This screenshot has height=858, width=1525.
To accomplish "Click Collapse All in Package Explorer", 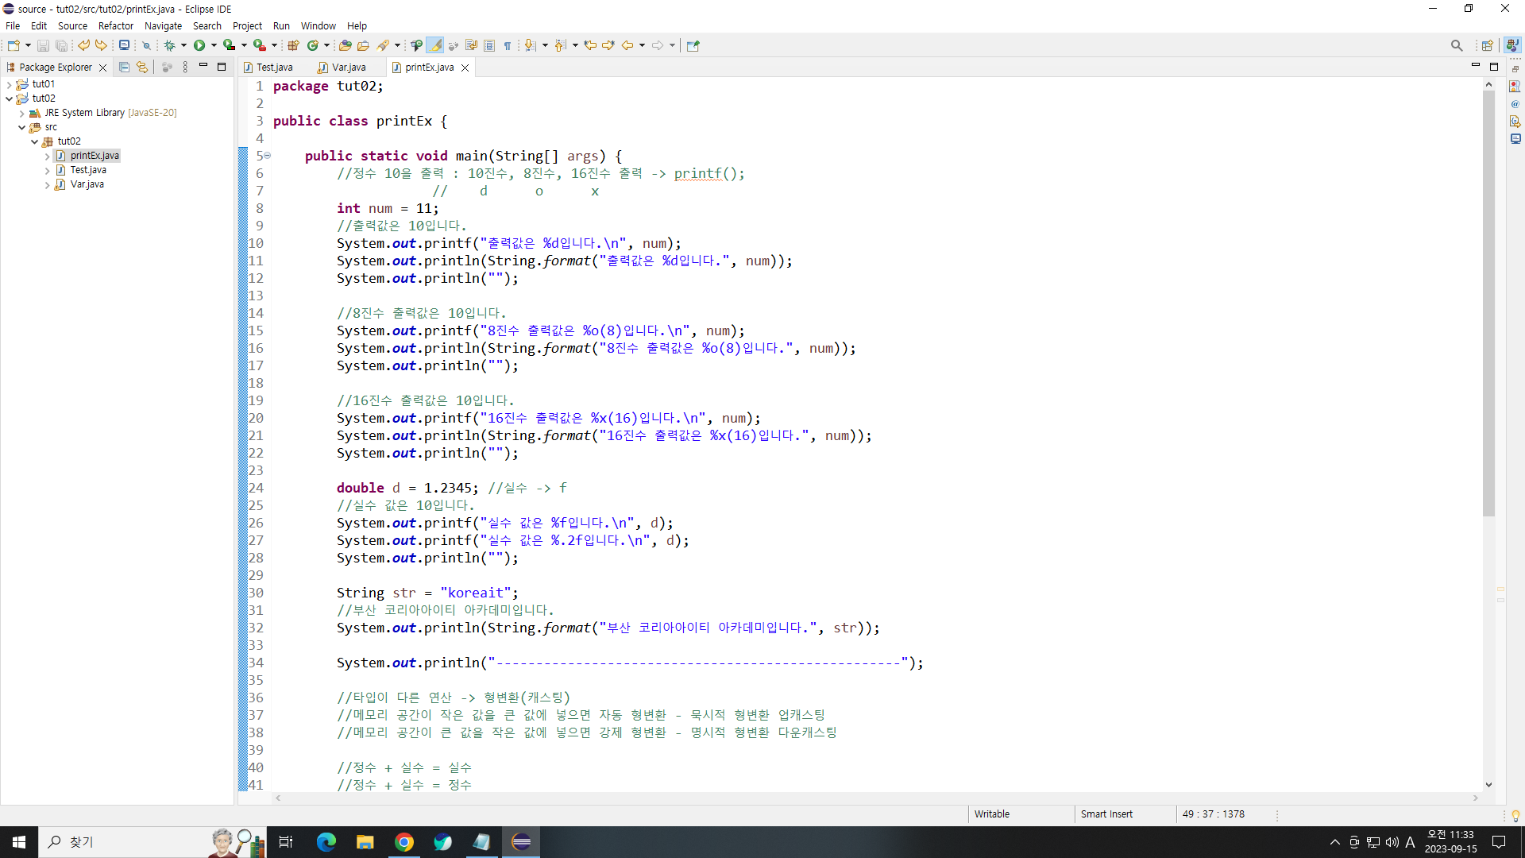I will (124, 68).
